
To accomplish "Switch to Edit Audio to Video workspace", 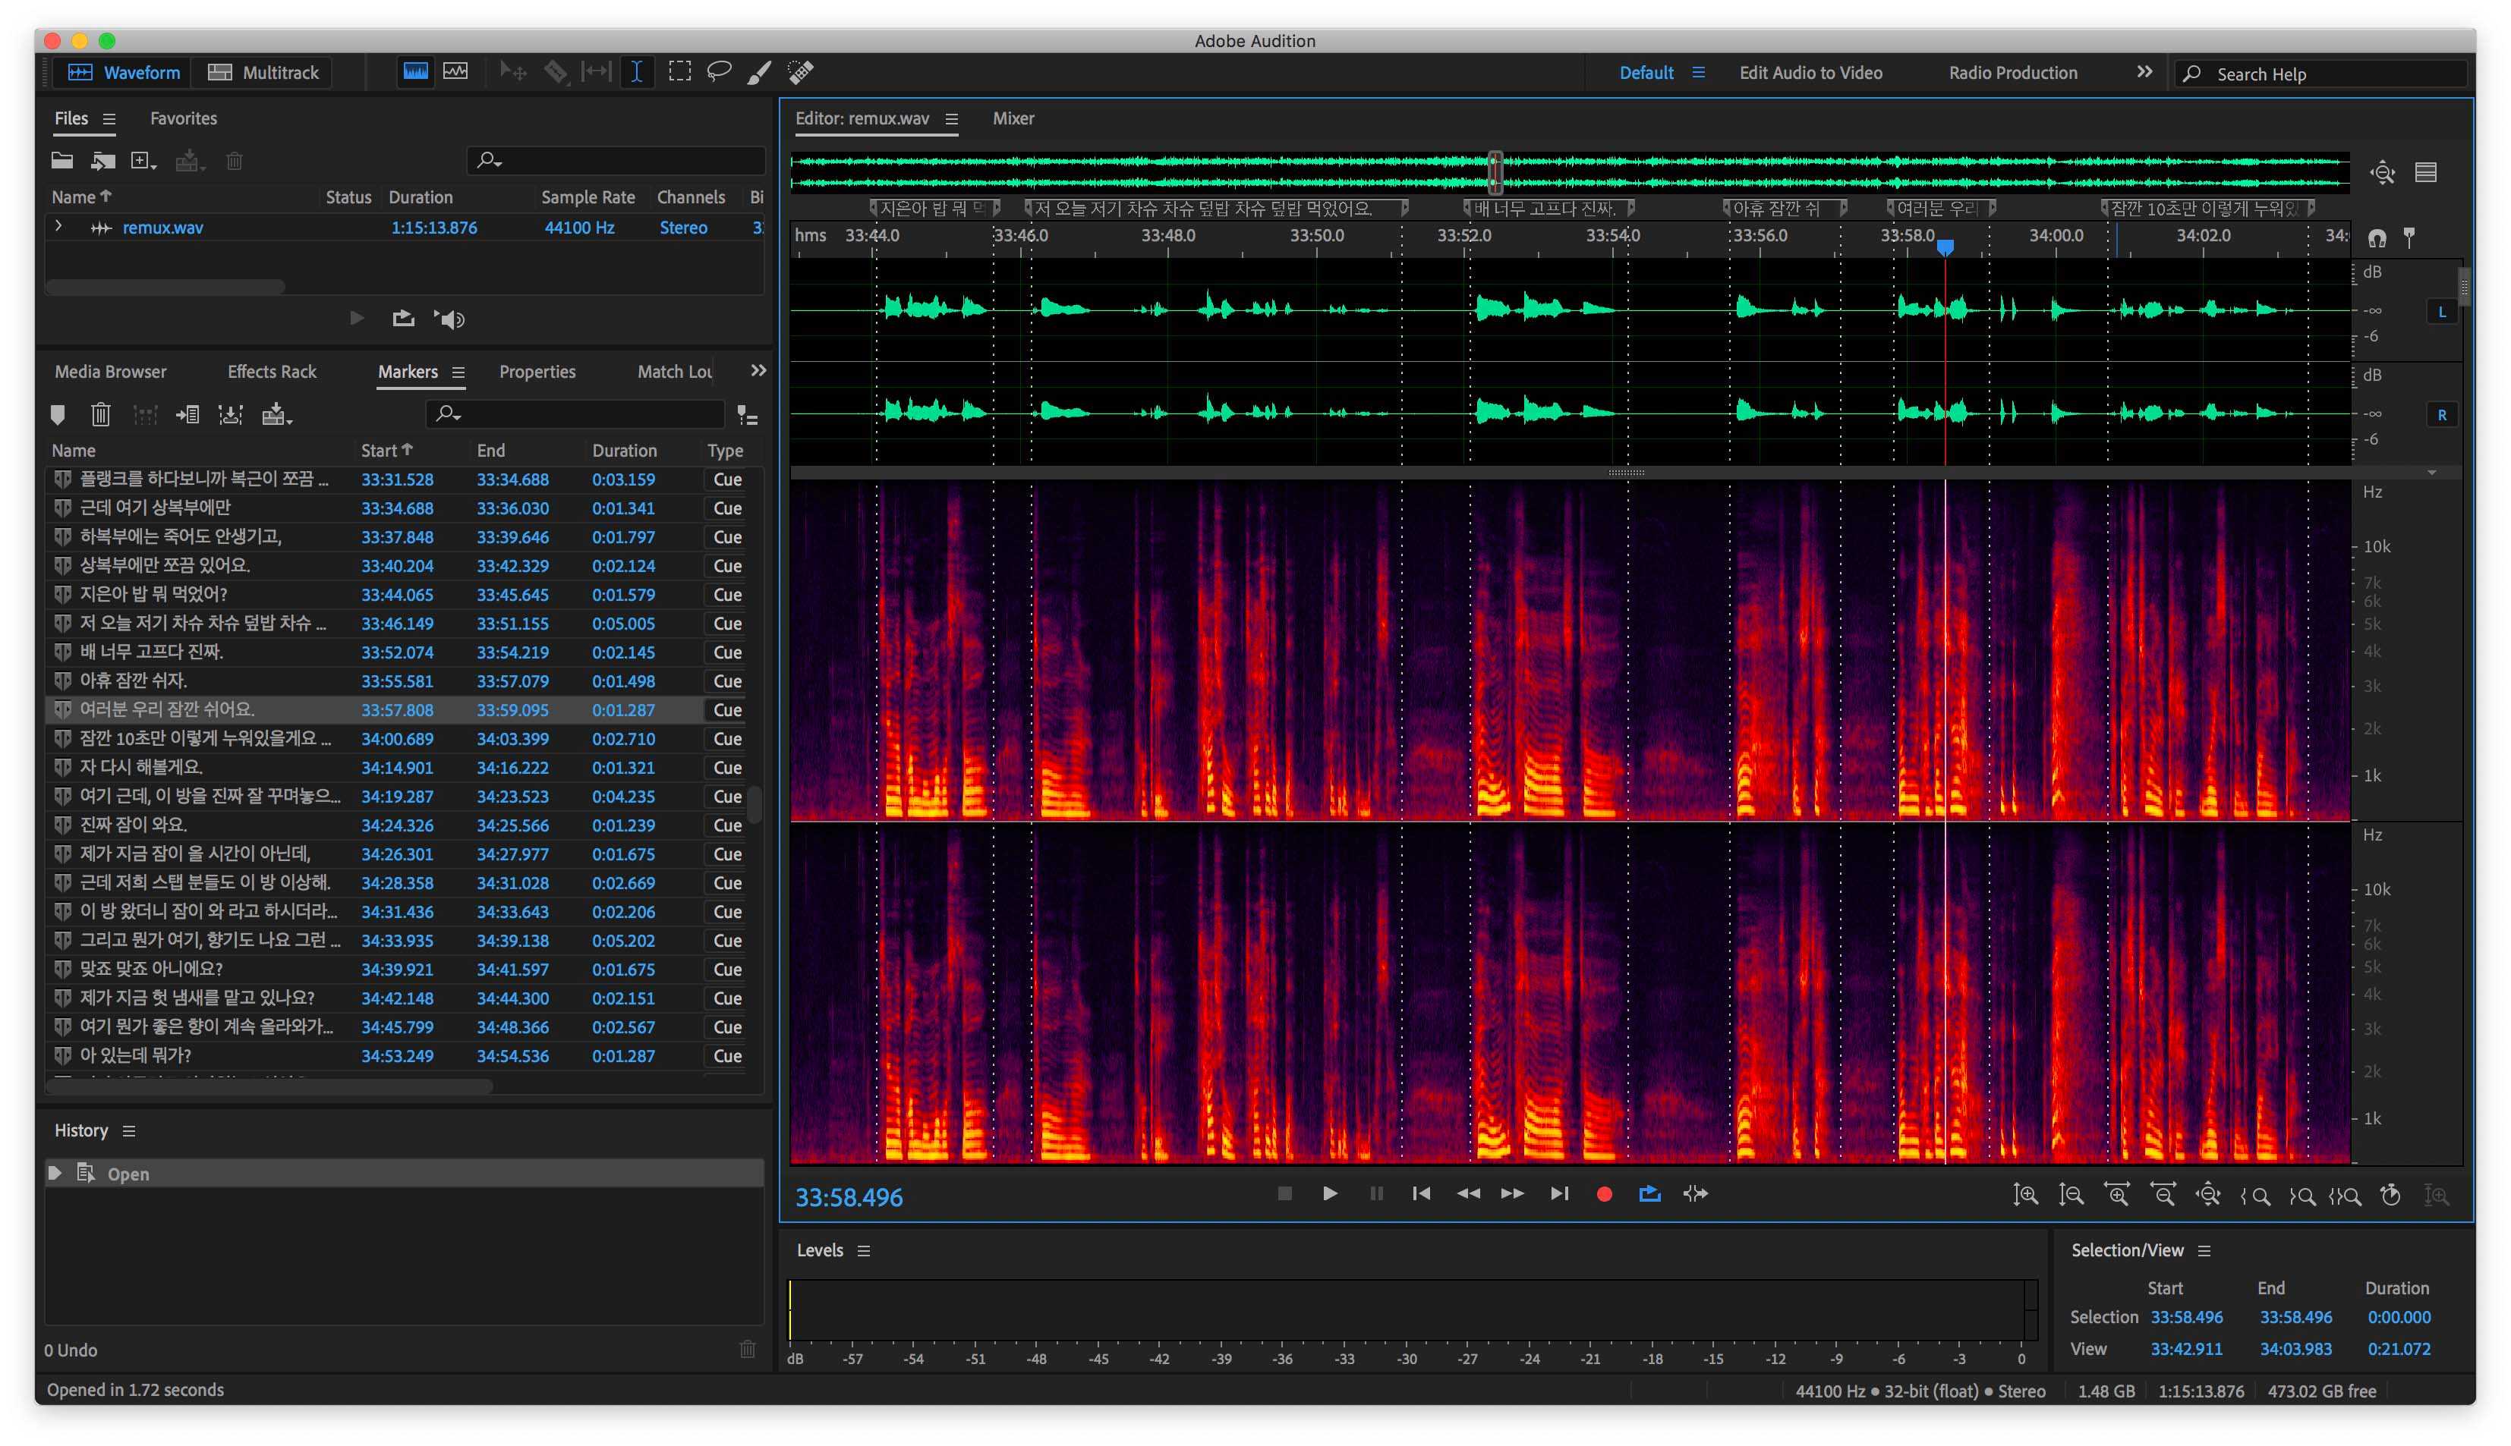I will (1810, 73).
